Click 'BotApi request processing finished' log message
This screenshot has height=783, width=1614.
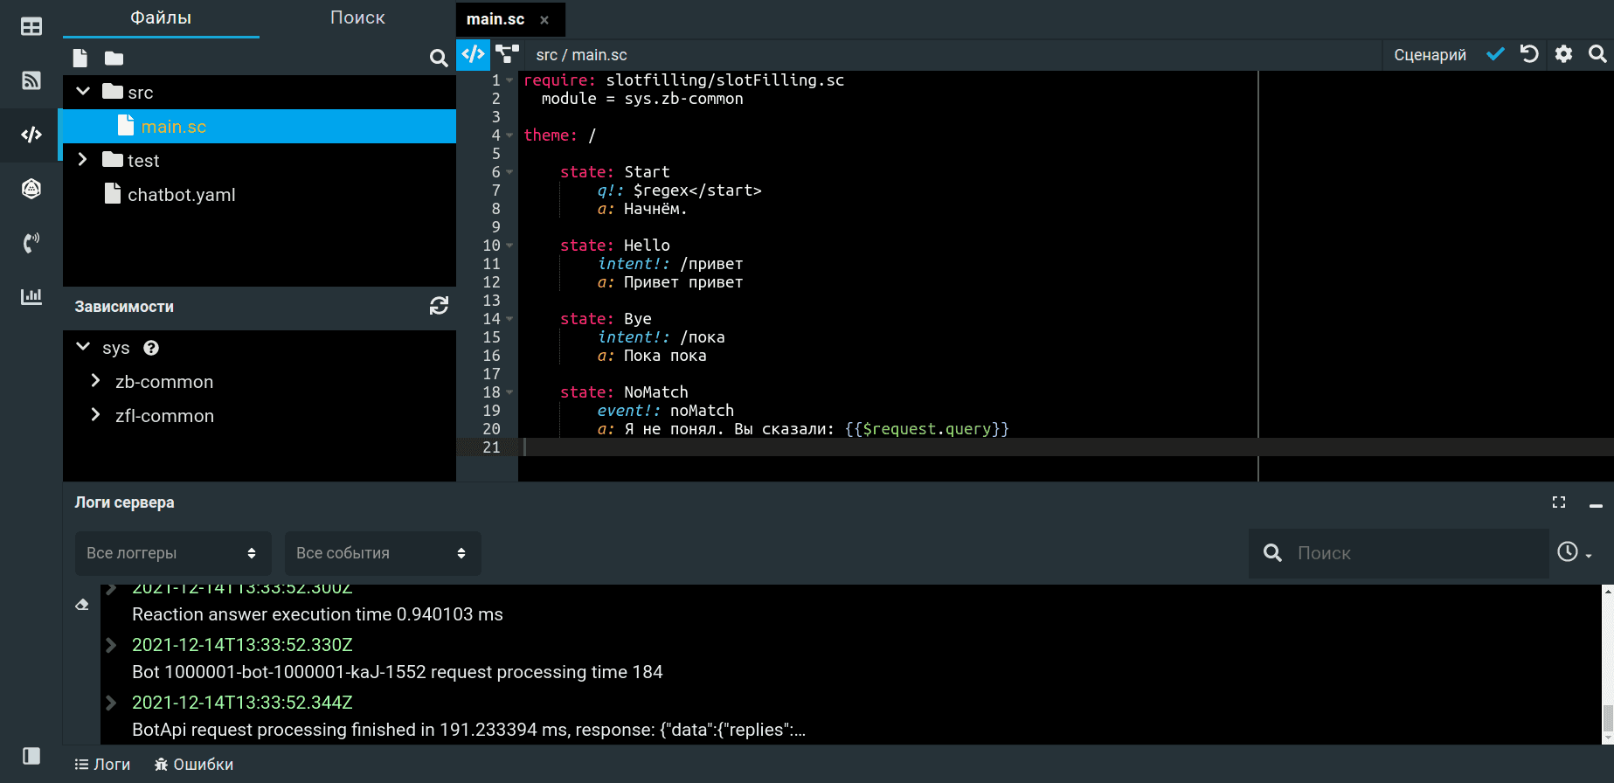[x=468, y=730]
